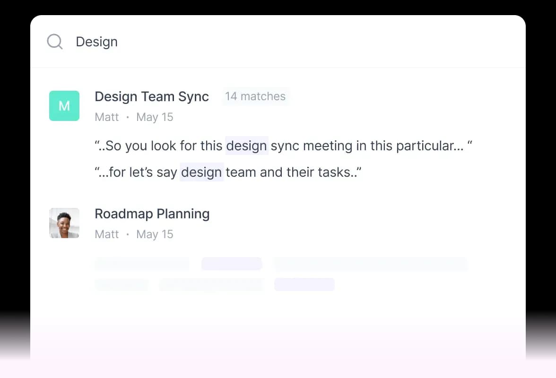The image size is (556, 378).
Task: Click "May 15" date under Design Team Sync
Action: pyautogui.click(x=155, y=117)
